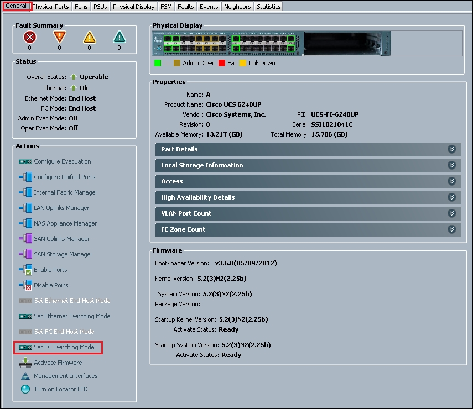Viewport: 473px width, 409px height.
Task: Click the SAN Uplinks Manager icon
Action: point(25,239)
